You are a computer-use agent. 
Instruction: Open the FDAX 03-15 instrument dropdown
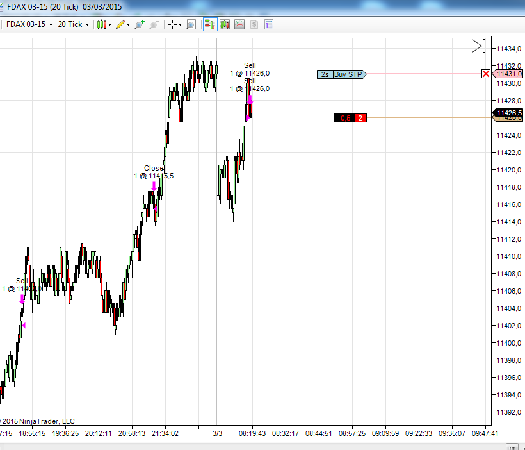pyautogui.click(x=29, y=24)
